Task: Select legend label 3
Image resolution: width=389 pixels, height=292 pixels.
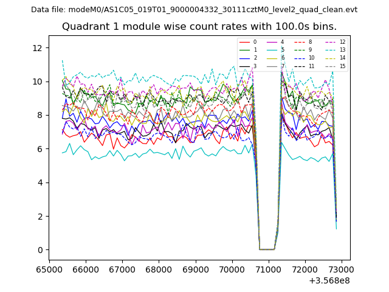Action: click(255, 66)
